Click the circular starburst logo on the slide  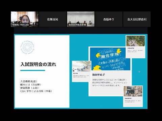click(x=27, y=47)
